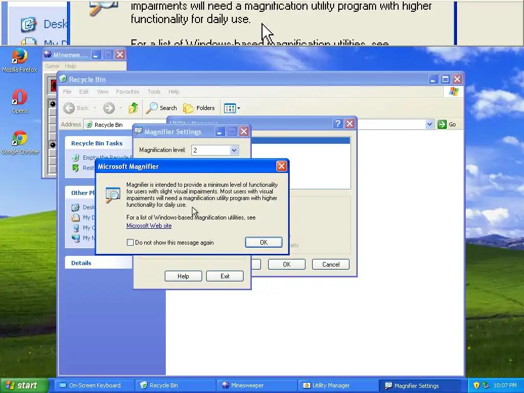524x393 pixels.
Task: Click Forward arrow in Recycle Bin toolbar
Action: [x=109, y=108]
